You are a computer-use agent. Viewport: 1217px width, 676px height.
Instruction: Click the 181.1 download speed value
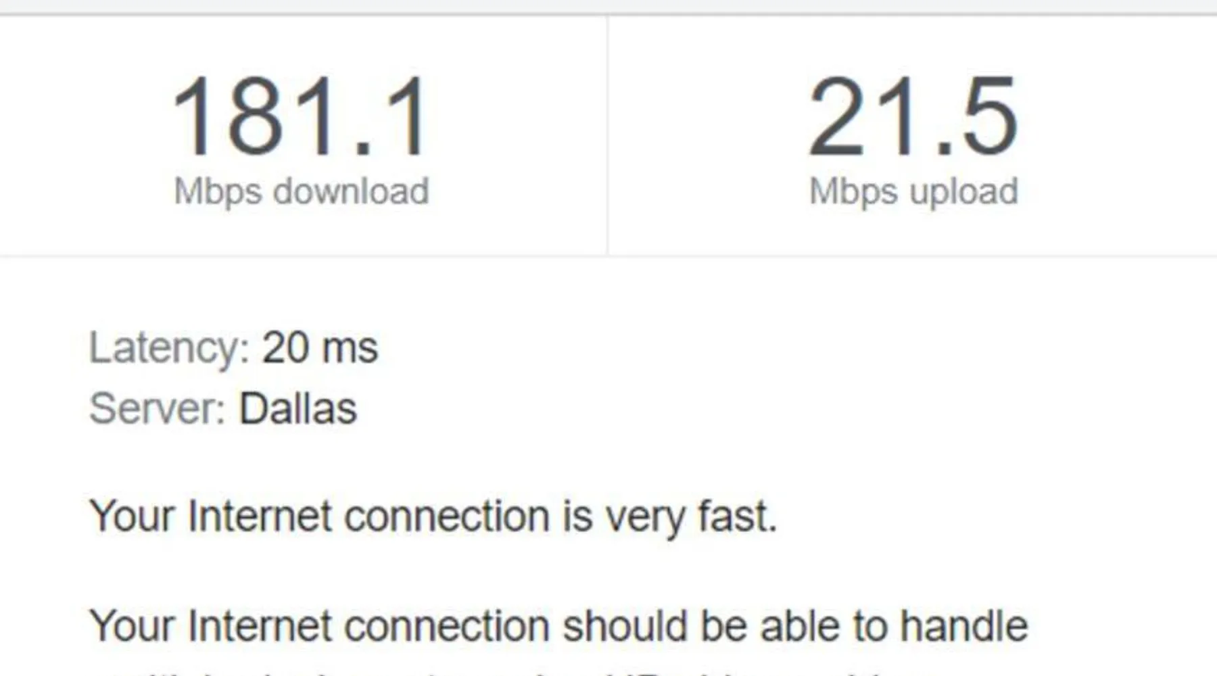(x=301, y=116)
